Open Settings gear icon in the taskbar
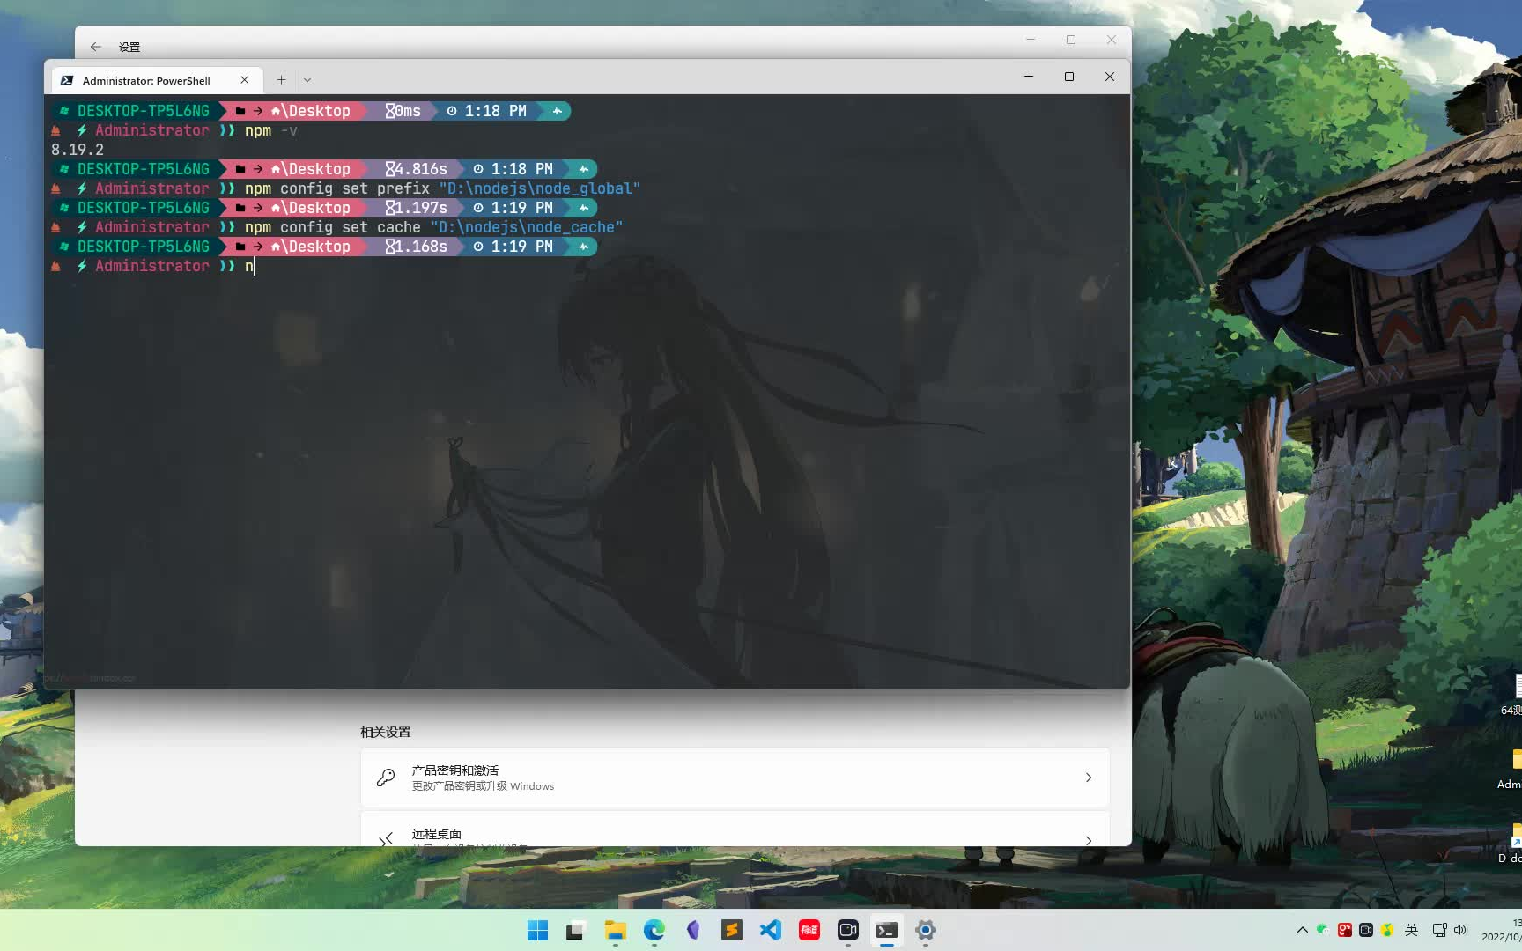The width and height of the screenshot is (1522, 951). (926, 930)
